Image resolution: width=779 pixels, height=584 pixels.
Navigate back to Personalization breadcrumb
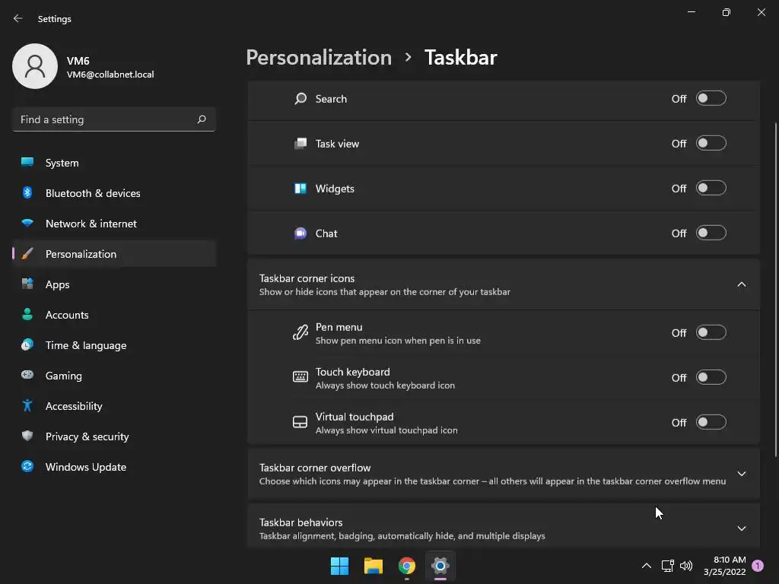point(319,58)
